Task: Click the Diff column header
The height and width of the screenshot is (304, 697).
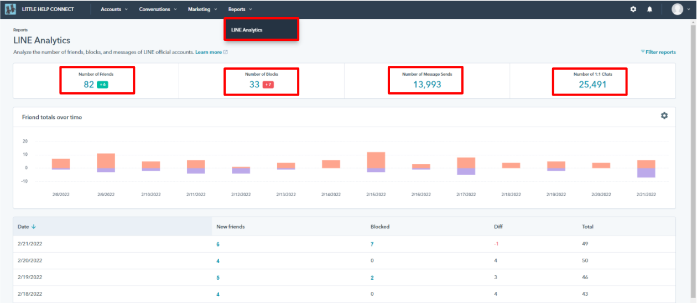Action: (498, 227)
